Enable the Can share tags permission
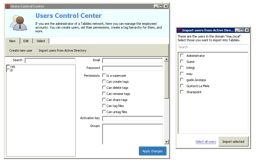 tap(104, 100)
